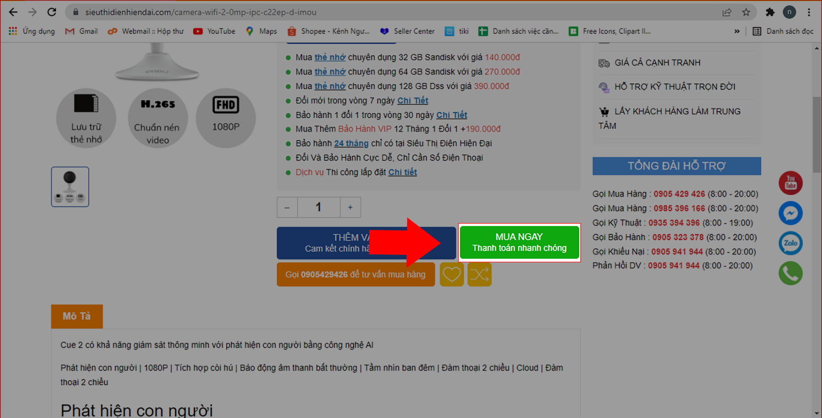Open the Shopee Kênh Người bán bookmark
The height and width of the screenshot is (418, 822).
click(x=329, y=31)
